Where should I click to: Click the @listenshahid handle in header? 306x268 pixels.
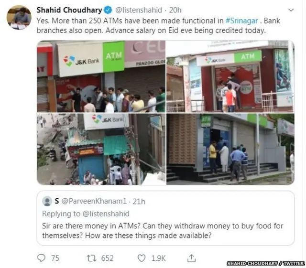point(139,10)
